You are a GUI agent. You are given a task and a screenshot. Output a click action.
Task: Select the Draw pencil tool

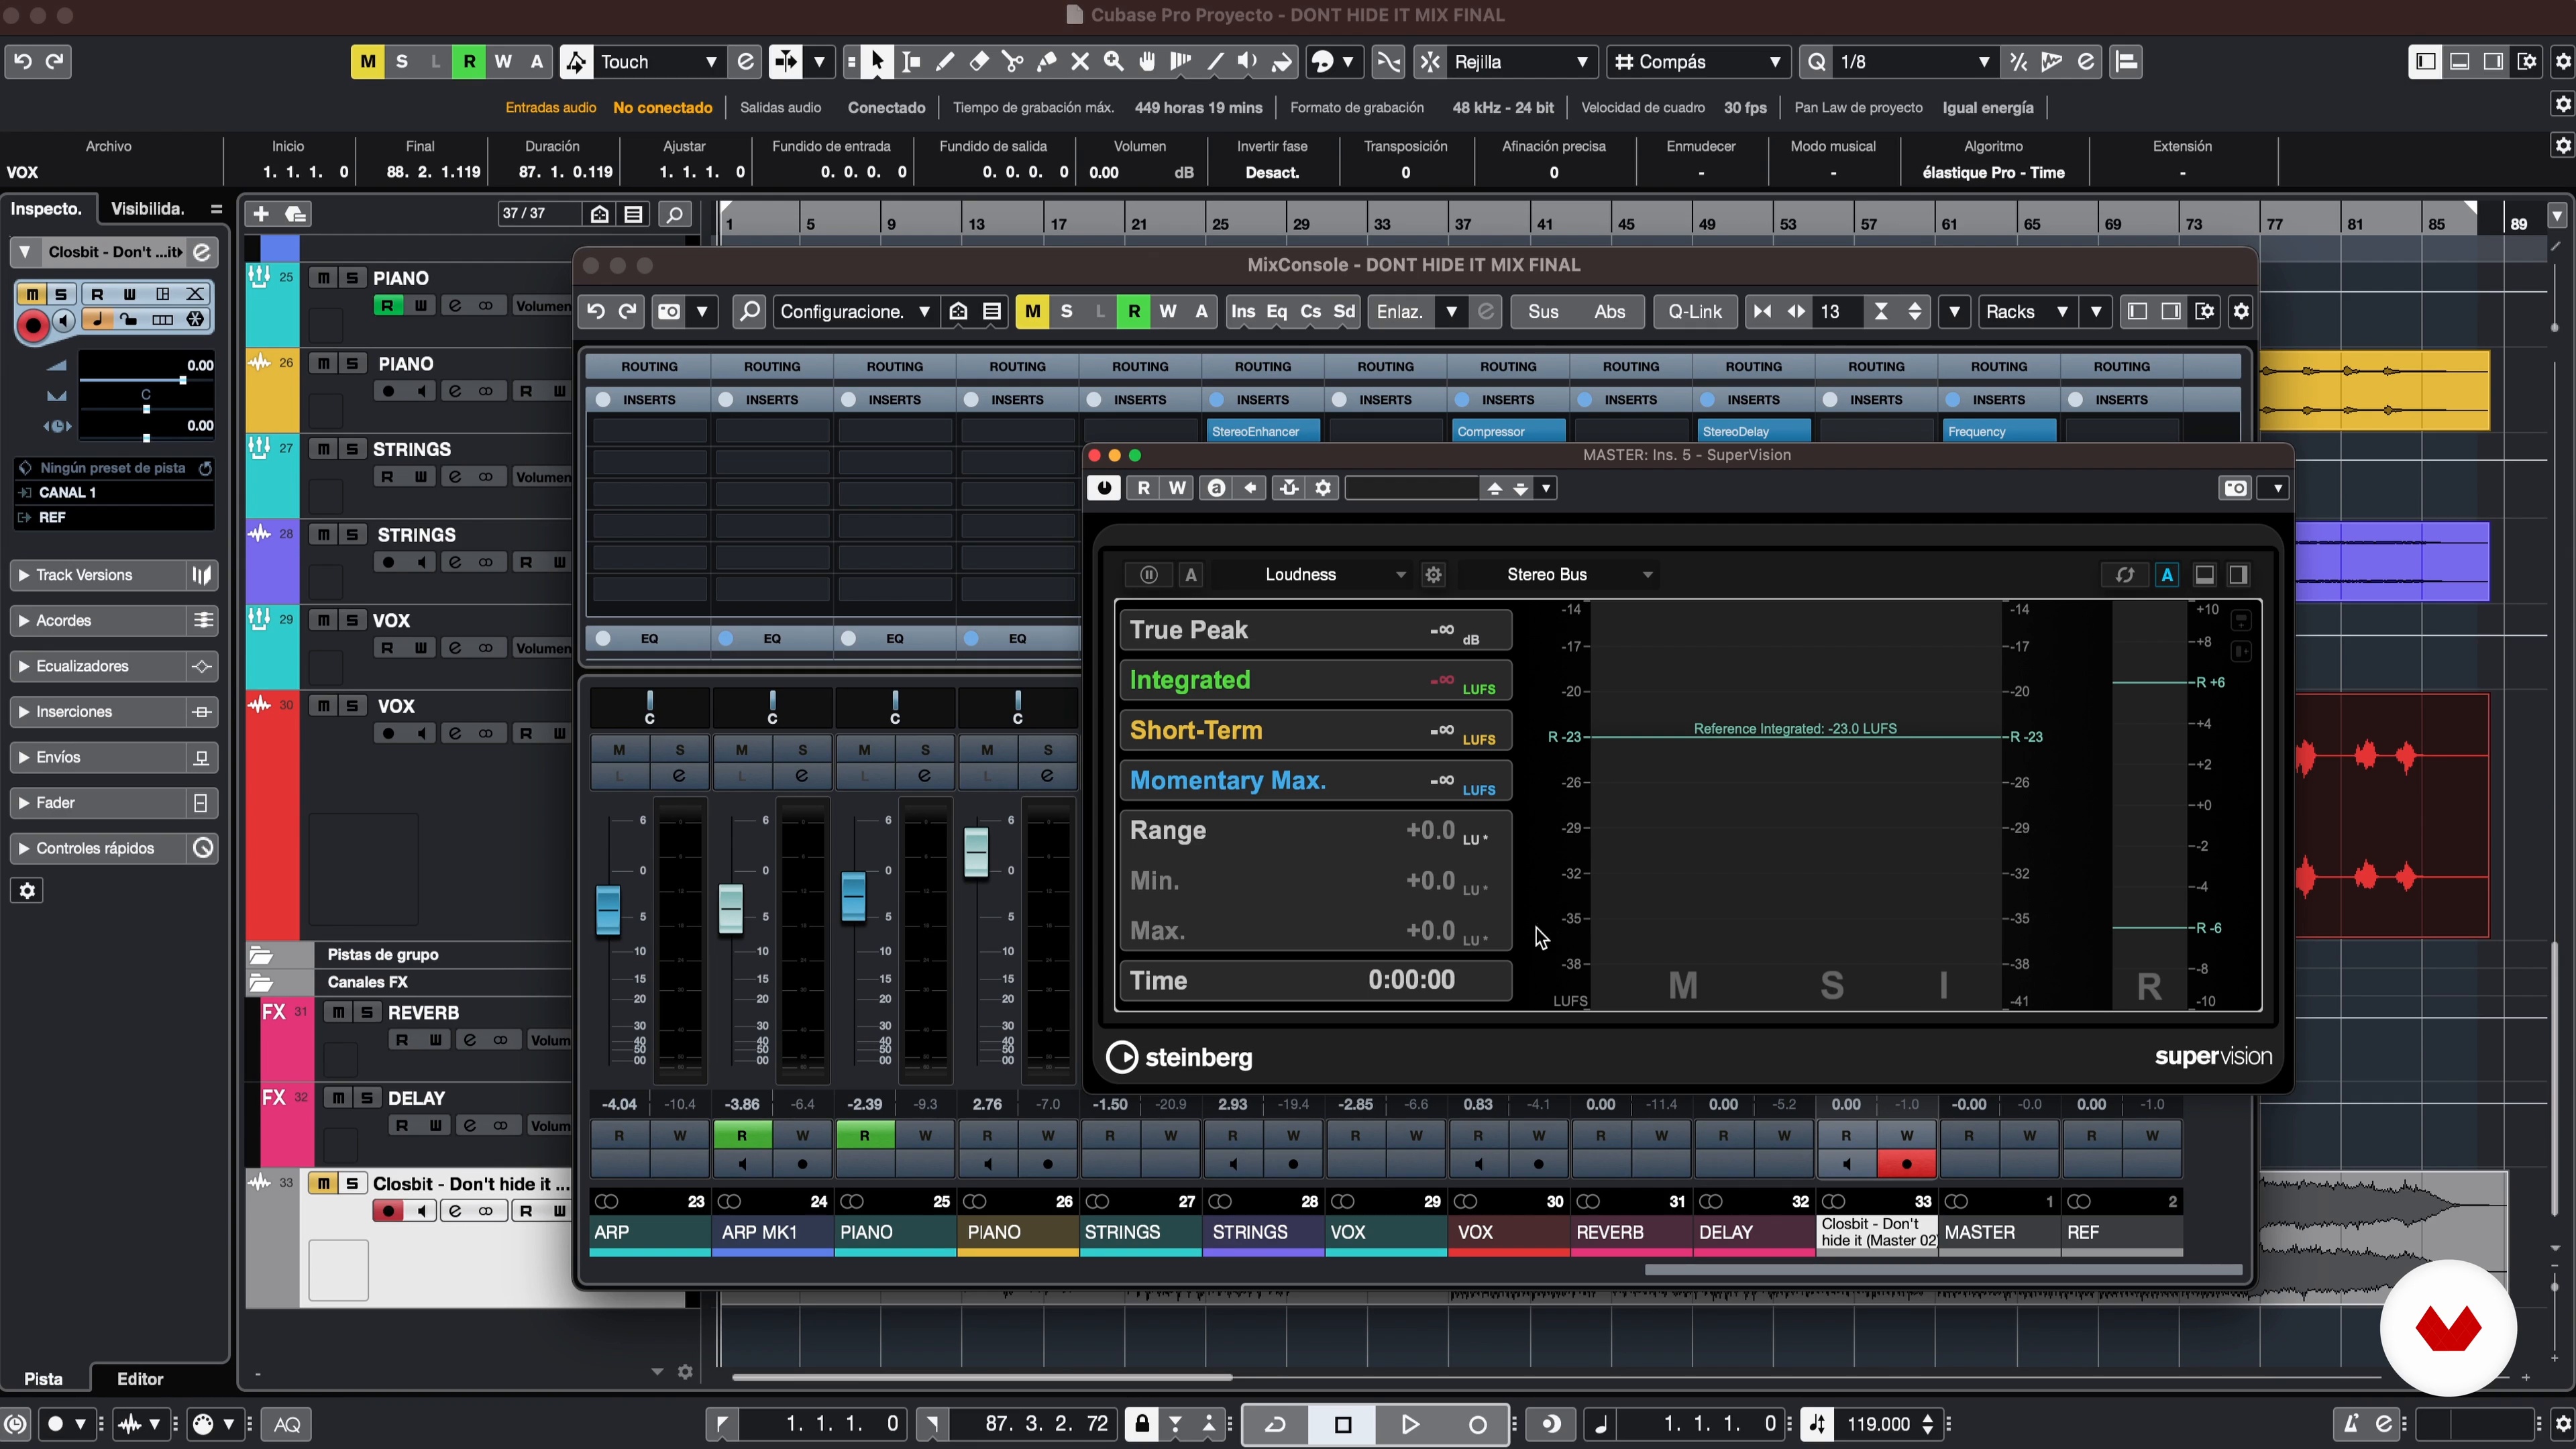click(945, 62)
